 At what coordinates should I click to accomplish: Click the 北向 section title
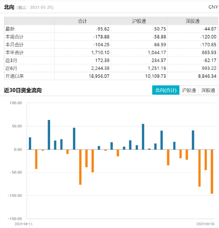[x=9, y=7]
